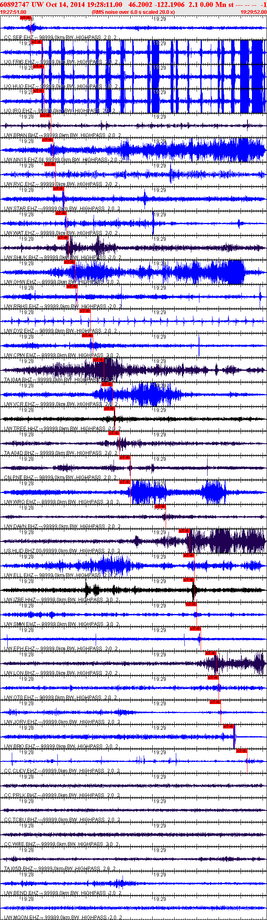The width and height of the screenshot is (267, 920).
Task: Click the "UW LON BHZ" station label
Action: pyautogui.click(x=20, y=673)
